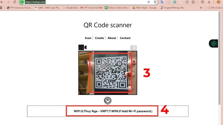Select the Create menu item
This screenshot has height=125, width=223.
(x=99, y=38)
